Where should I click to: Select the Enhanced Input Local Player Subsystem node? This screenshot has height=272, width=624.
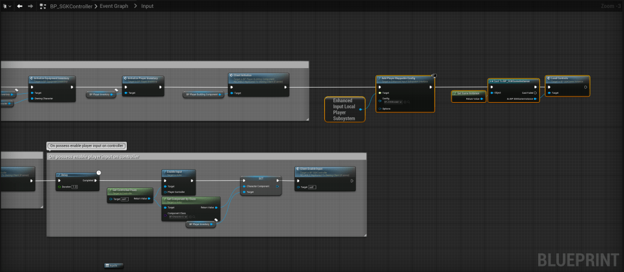(x=345, y=109)
